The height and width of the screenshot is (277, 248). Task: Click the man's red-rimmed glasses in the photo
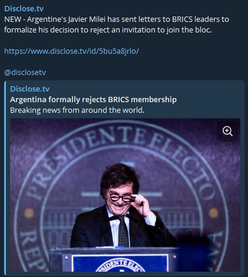121,197
